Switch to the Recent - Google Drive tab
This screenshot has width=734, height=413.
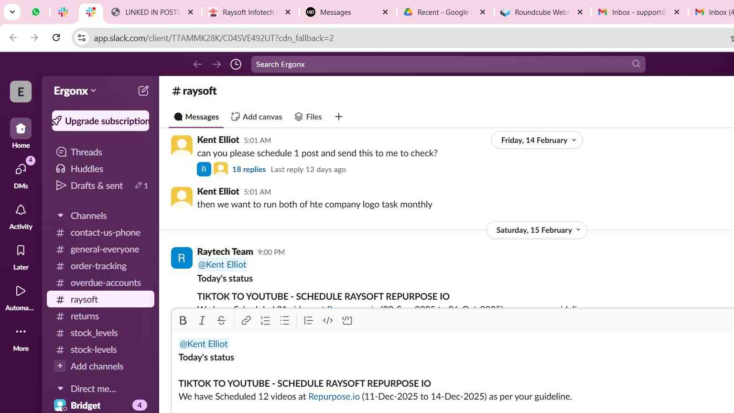(x=443, y=12)
